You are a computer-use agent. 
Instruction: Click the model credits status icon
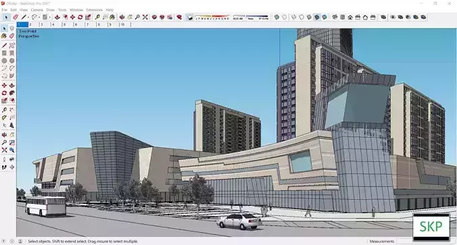coord(12,241)
